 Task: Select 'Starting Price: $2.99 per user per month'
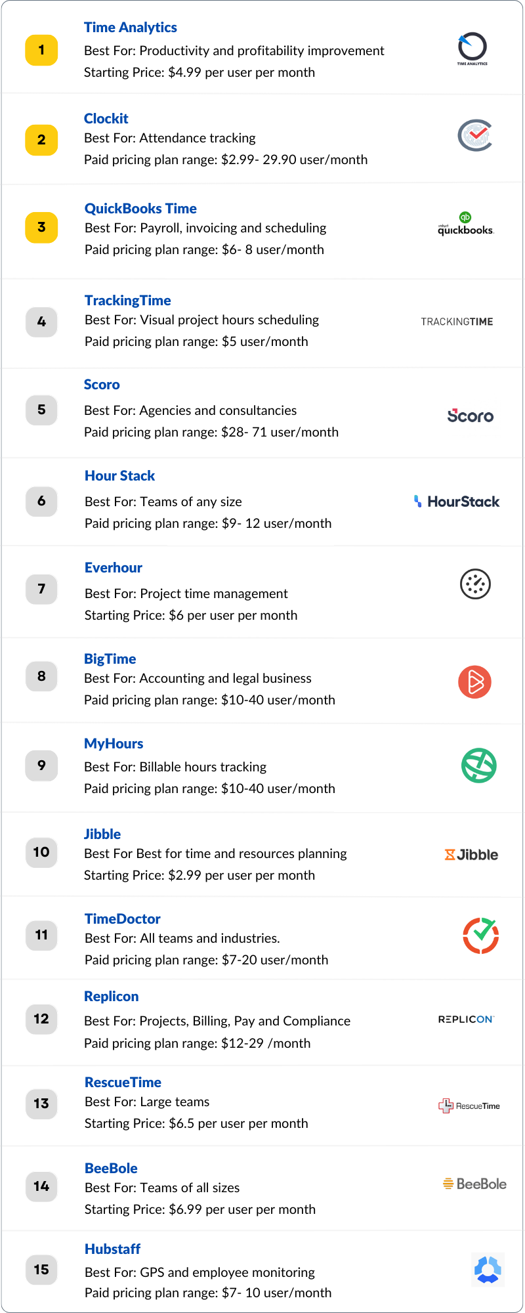coord(199,876)
